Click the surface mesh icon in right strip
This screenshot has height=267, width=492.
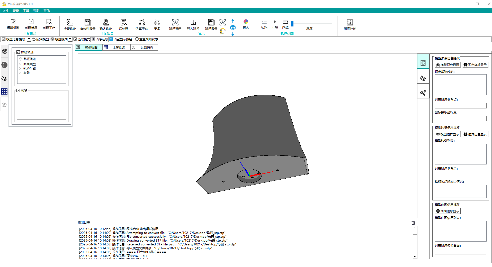click(423, 78)
